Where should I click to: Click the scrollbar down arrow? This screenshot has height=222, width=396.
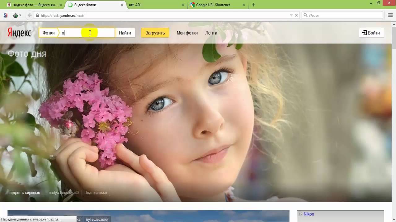[x=394, y=220]
